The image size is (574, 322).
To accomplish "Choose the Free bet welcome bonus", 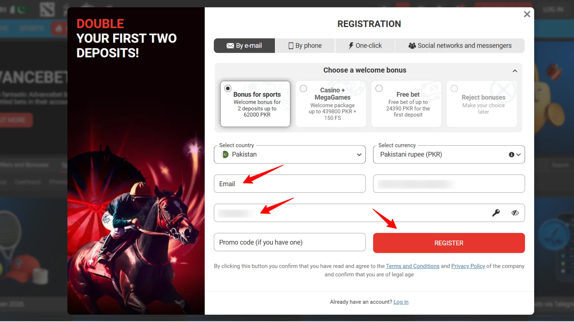I will 379,88.
